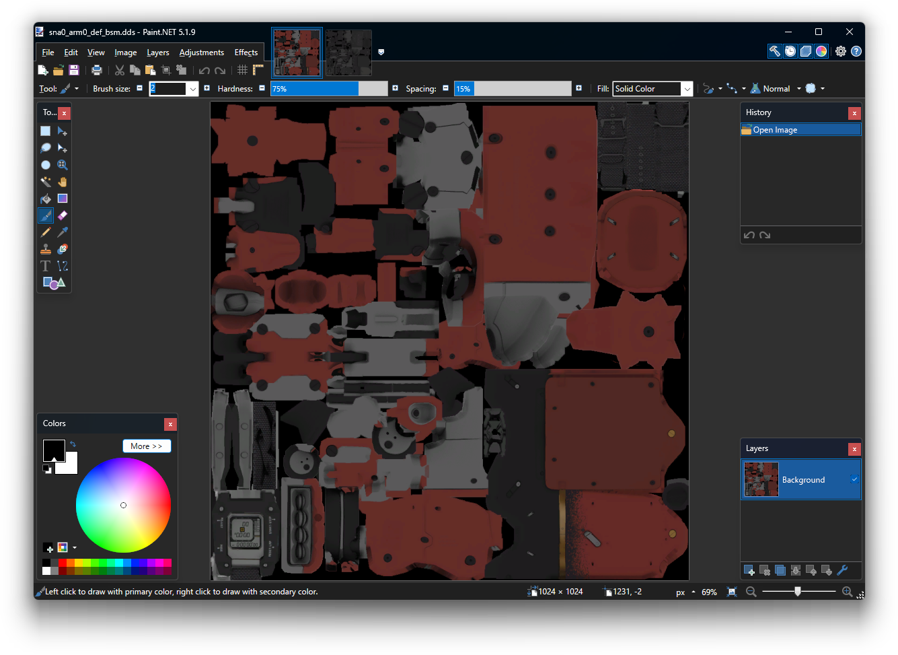Select the Shapes tool
This screenshot has height=655, width=898.
[54, 283]
